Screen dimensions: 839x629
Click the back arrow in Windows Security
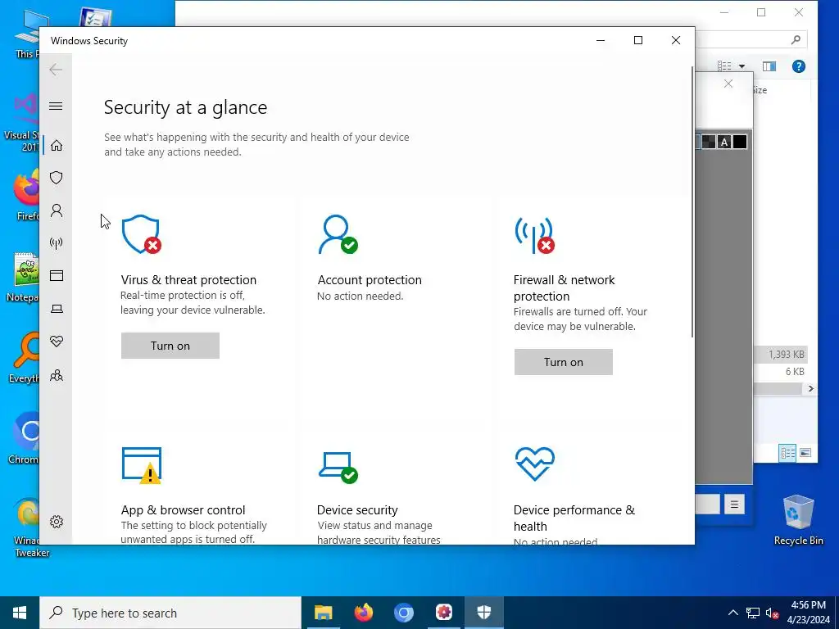pos(56,70)
